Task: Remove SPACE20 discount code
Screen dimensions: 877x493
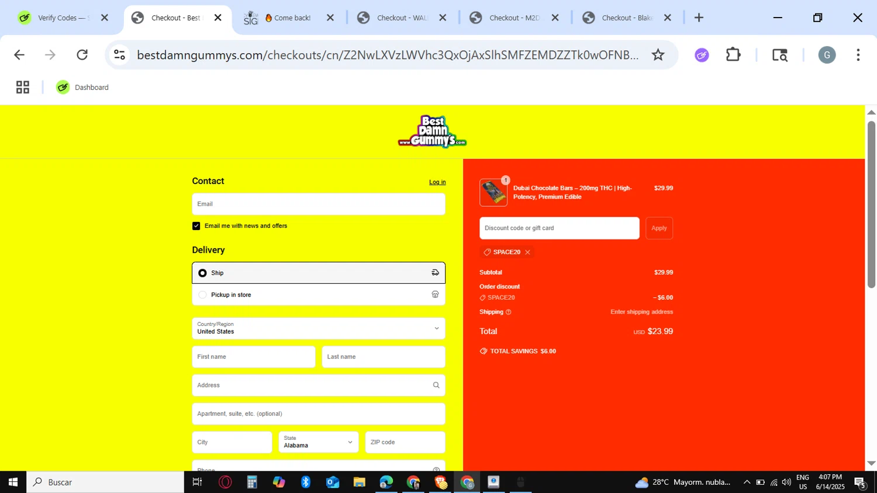Action: [527, 252]
